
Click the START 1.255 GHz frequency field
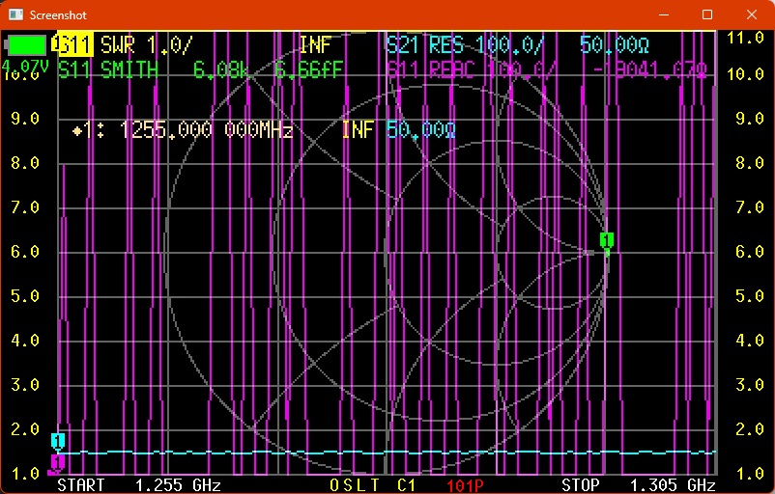(139, 484)
